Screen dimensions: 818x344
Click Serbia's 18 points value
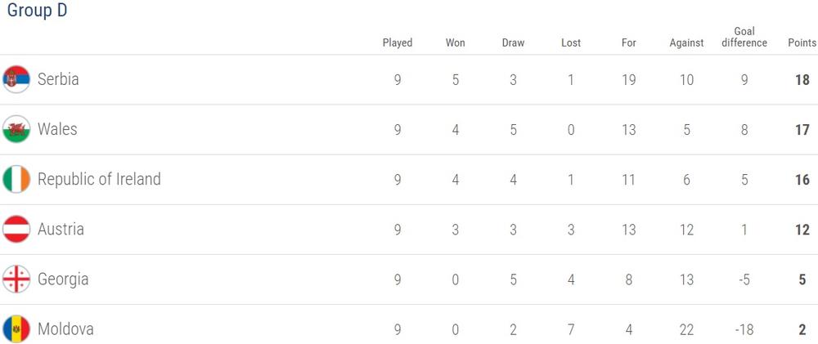802,79
